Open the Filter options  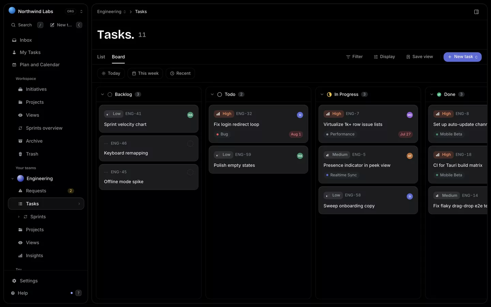point(354,57)
